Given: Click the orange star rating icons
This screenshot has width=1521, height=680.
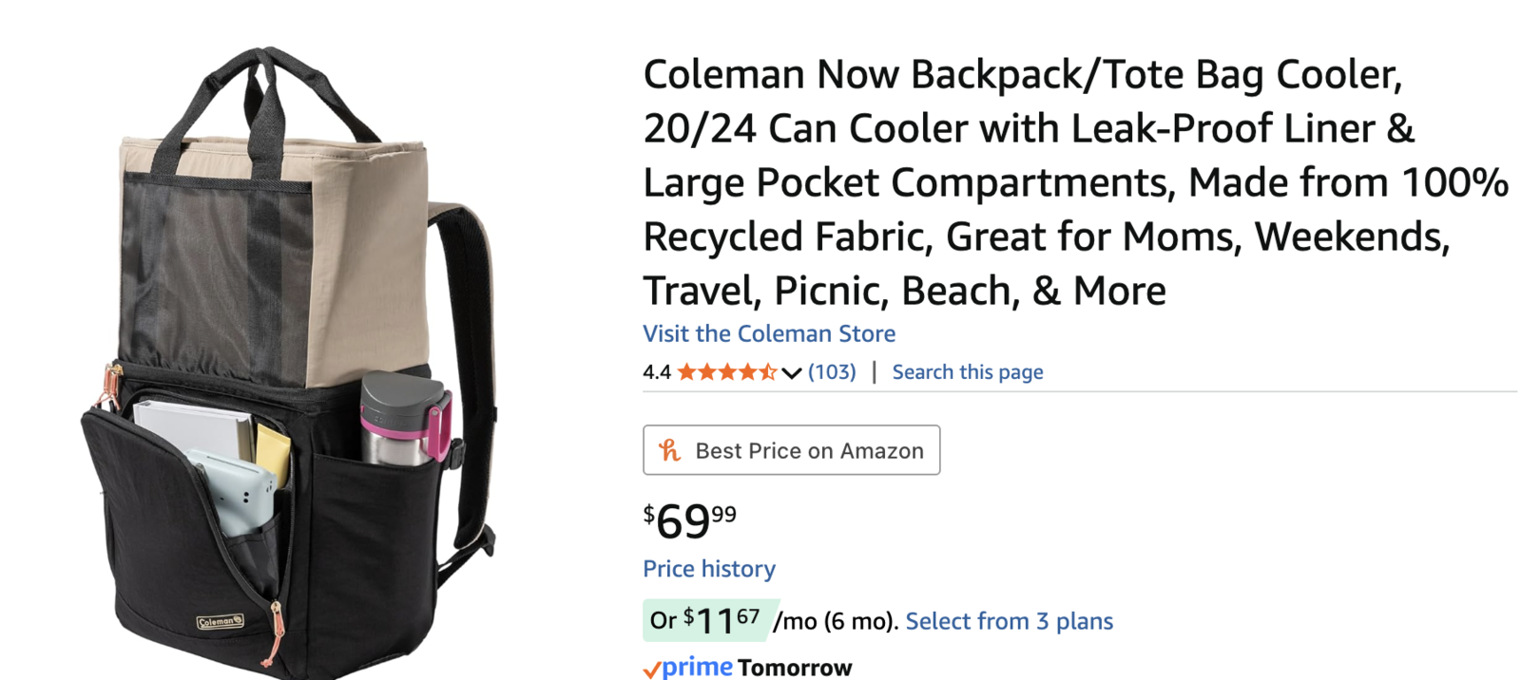Looking at the screenshot, I should 726,372.
